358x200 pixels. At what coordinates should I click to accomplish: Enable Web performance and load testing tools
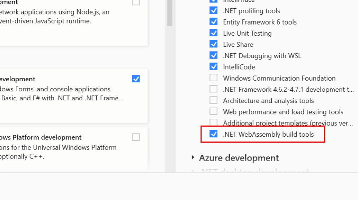(214, 112)
